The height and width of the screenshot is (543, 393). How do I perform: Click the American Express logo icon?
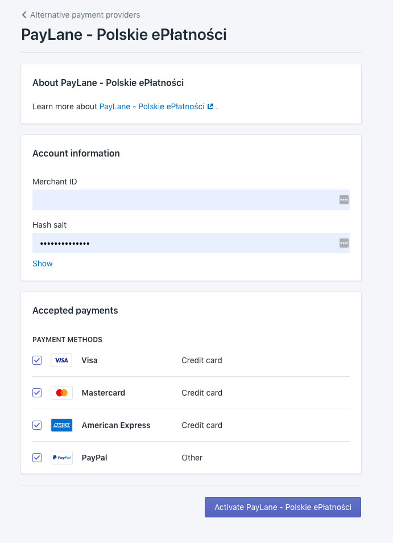pos(61,425)
